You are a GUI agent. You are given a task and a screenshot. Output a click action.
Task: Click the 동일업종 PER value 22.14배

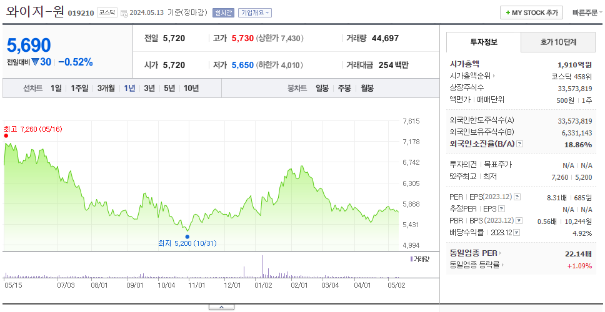click(578, 254)
